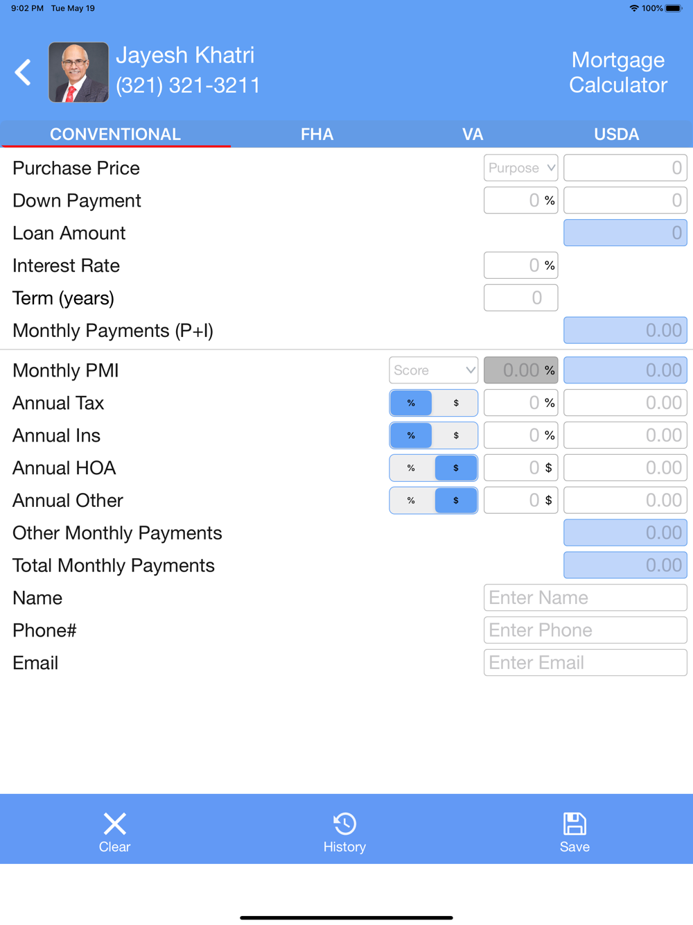Select the USDA tab
The image size is (693, 925).
[x=617, y=134]
